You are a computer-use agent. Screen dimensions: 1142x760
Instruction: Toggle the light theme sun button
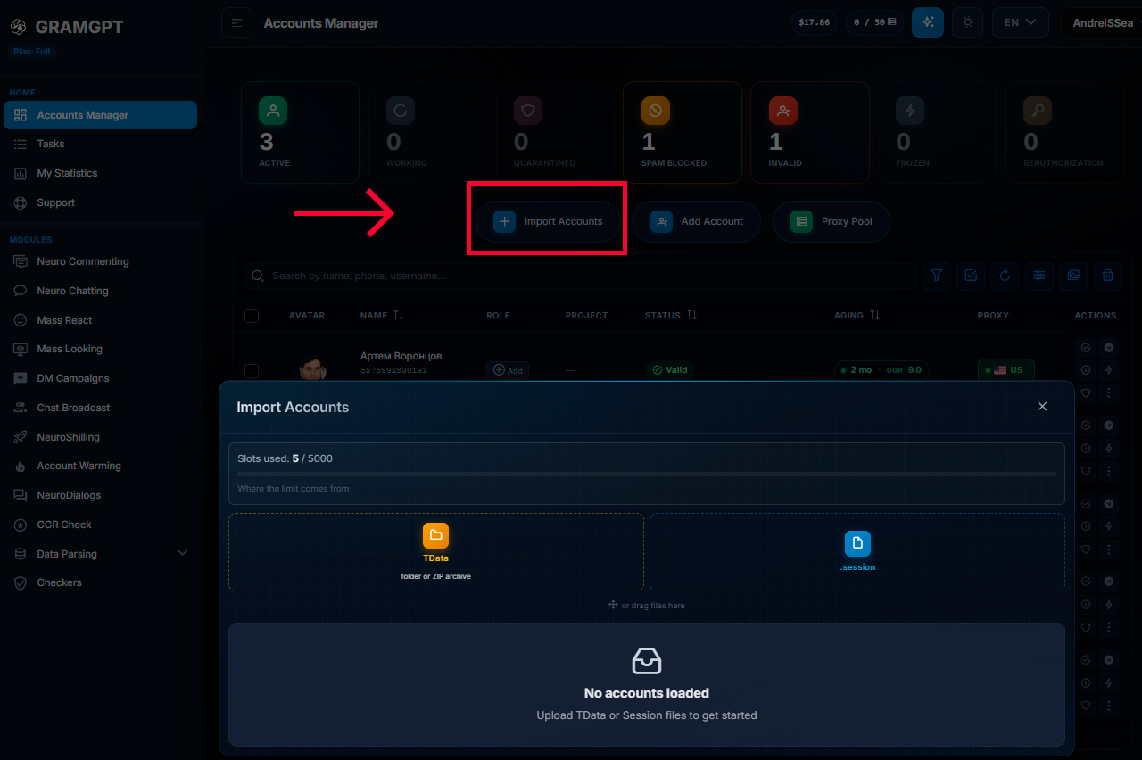967,22
